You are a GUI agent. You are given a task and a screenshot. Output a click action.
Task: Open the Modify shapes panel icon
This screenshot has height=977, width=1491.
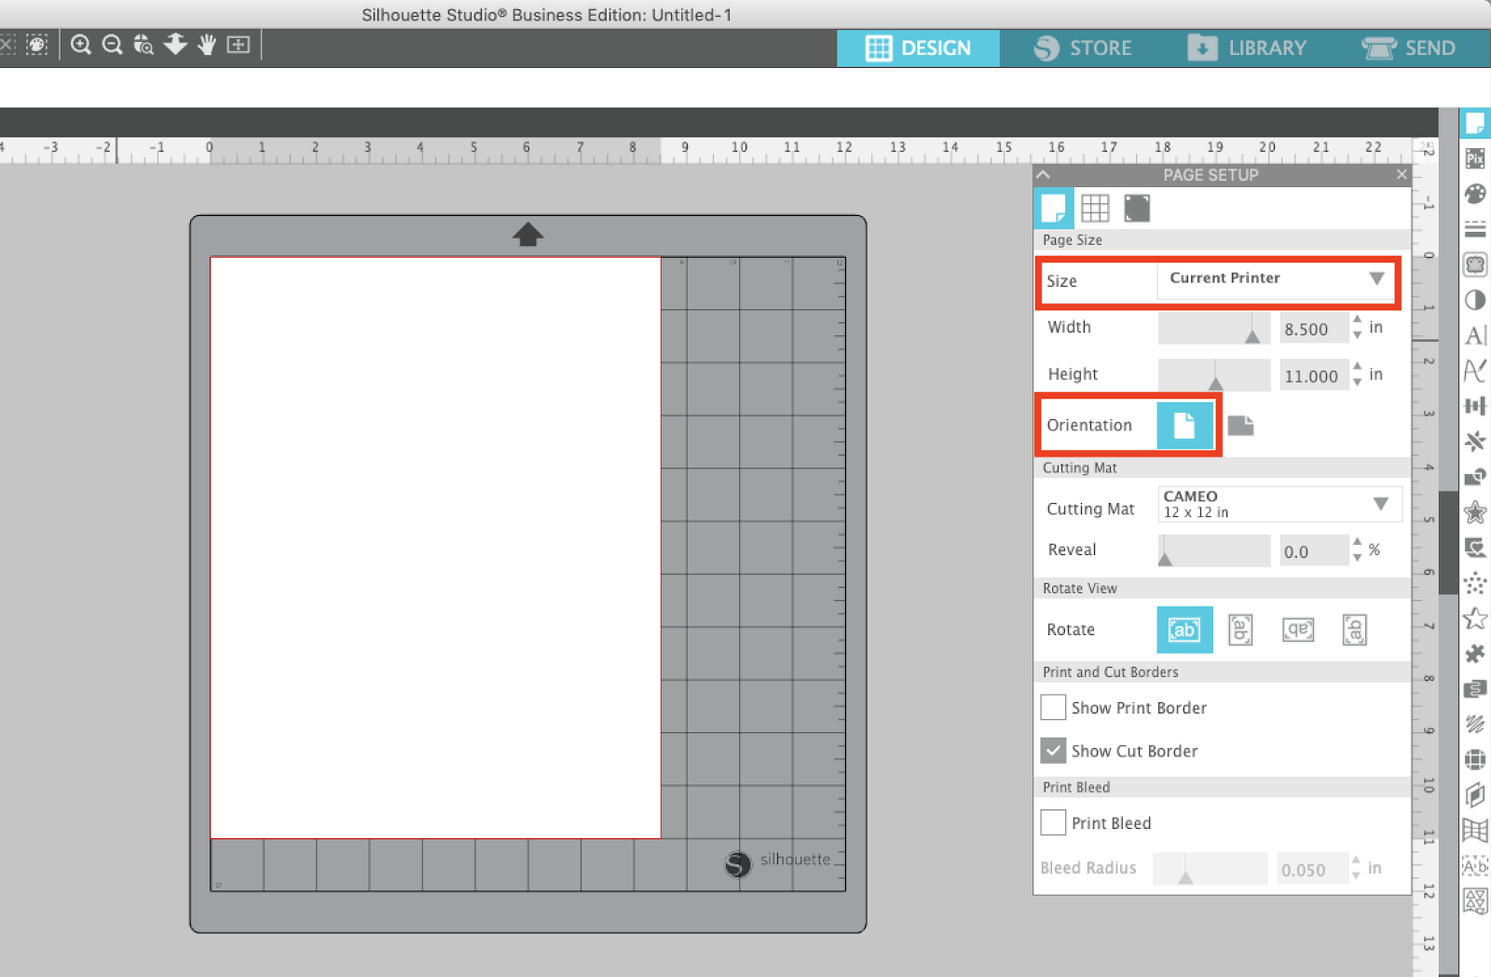pyautogui.click(x=1475, y=477)
